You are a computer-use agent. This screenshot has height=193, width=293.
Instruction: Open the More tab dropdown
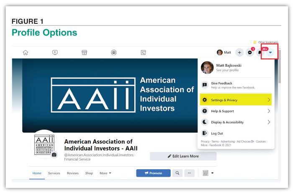105,173
